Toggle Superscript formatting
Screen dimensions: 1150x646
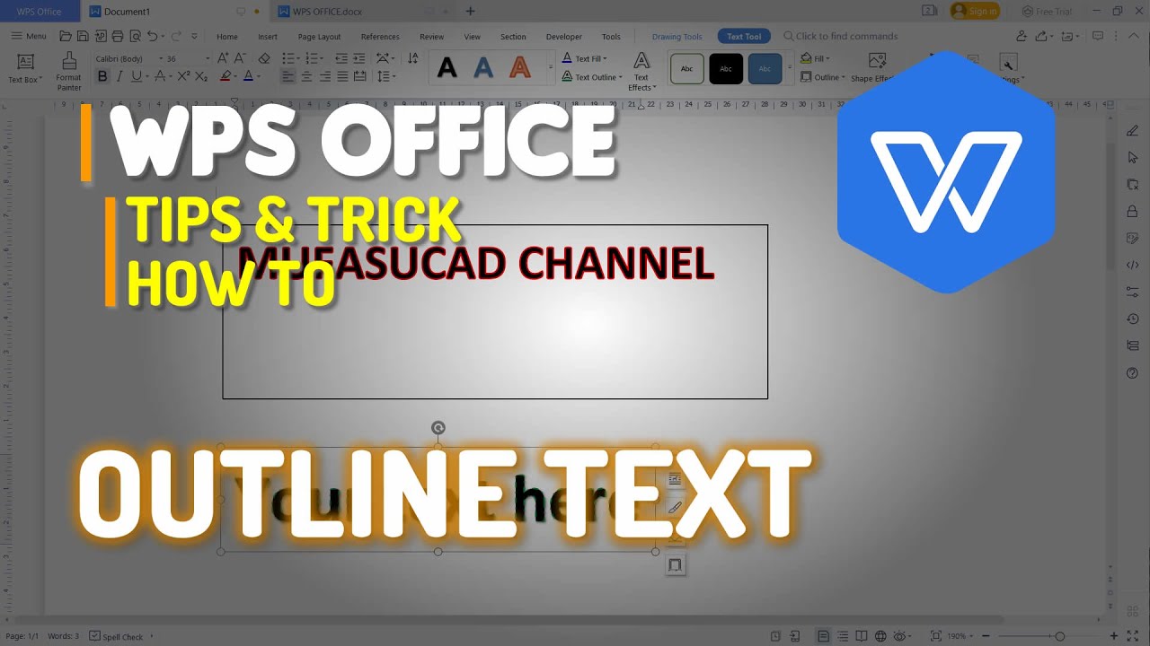[183, 76]
